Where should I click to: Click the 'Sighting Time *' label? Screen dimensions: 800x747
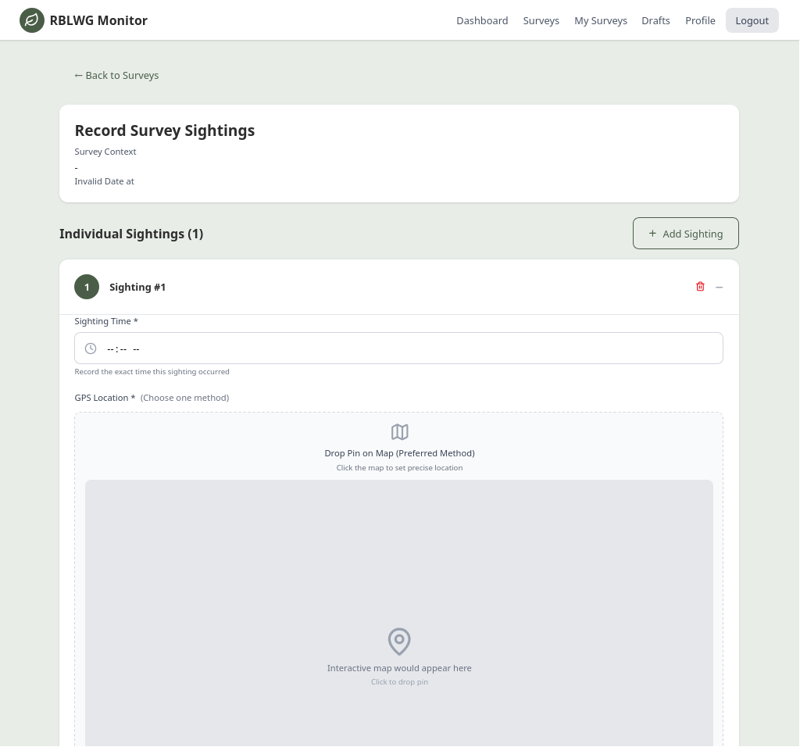click(106, 321)
